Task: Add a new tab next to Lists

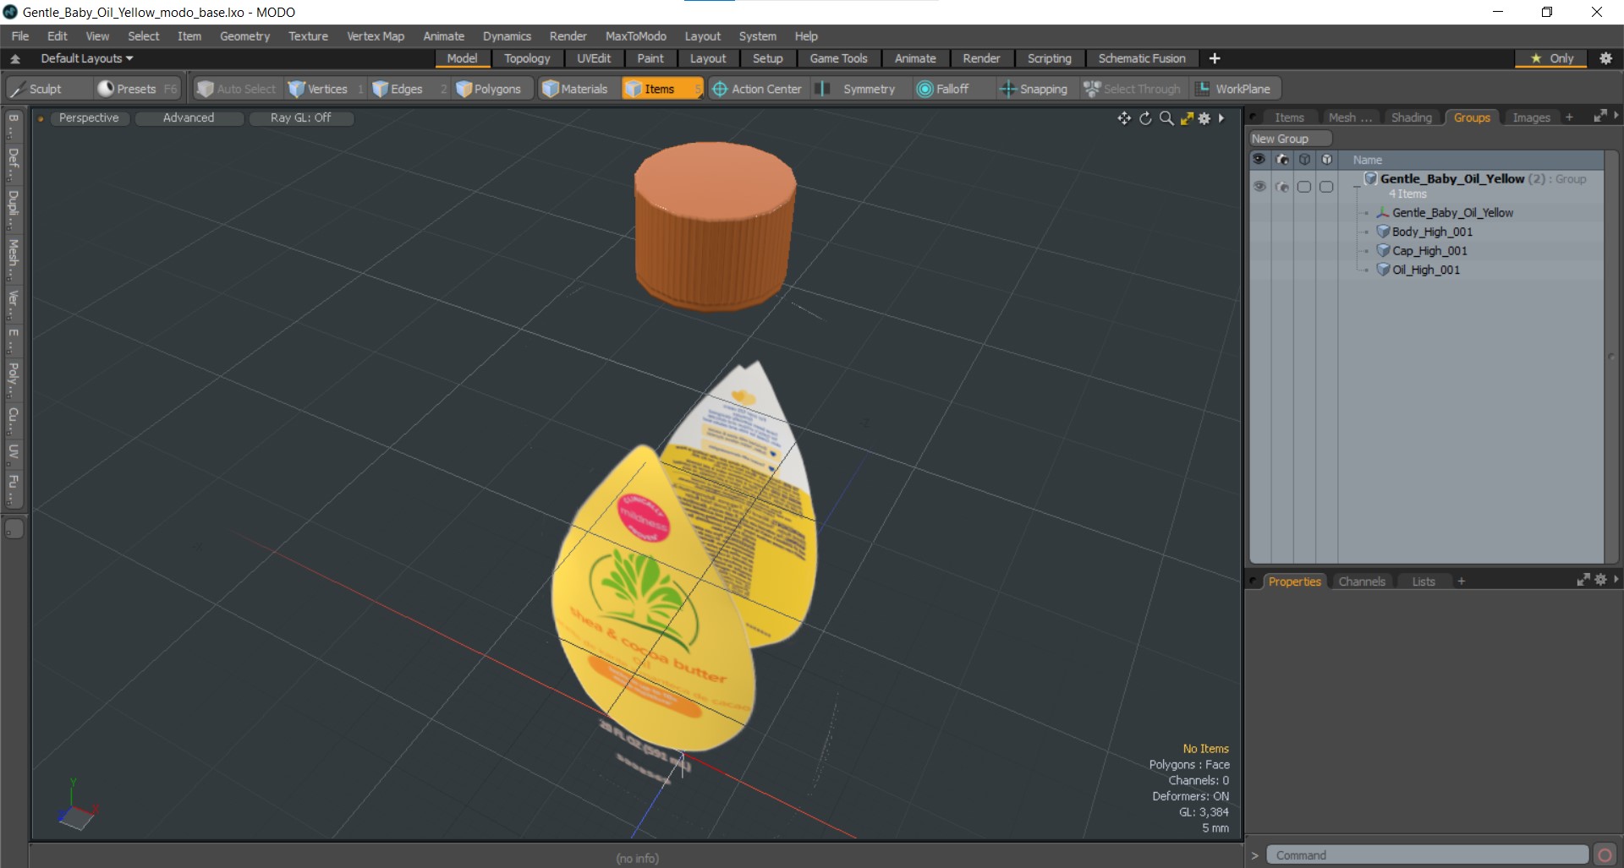Action: click(1461, 581)
